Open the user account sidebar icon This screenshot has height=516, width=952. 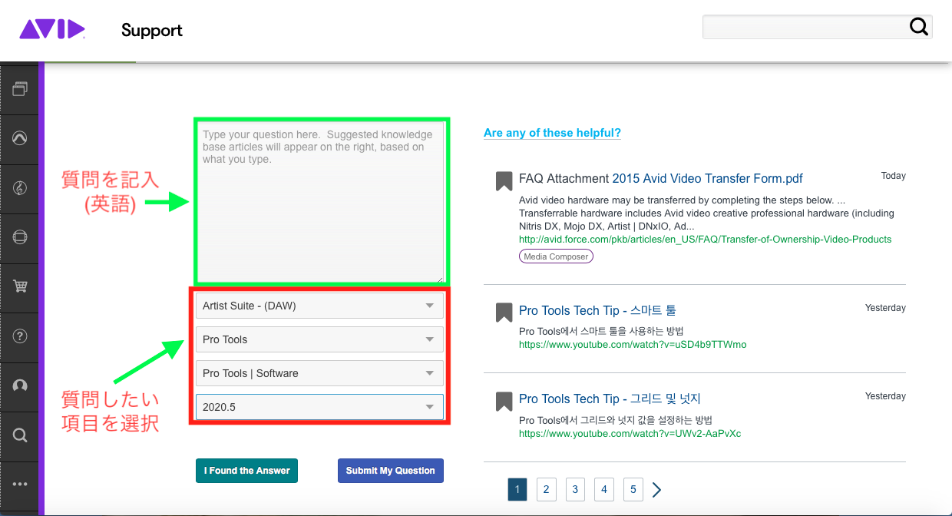(20, 385)
